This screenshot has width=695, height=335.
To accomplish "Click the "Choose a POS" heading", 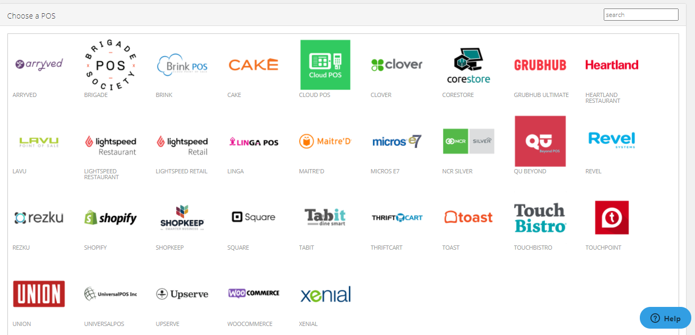I will (31, 16).
